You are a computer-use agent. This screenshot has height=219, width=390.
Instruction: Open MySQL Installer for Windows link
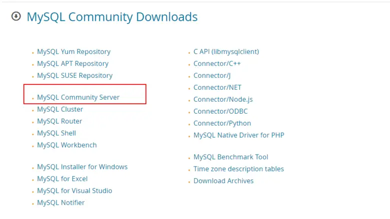[82, 167]
